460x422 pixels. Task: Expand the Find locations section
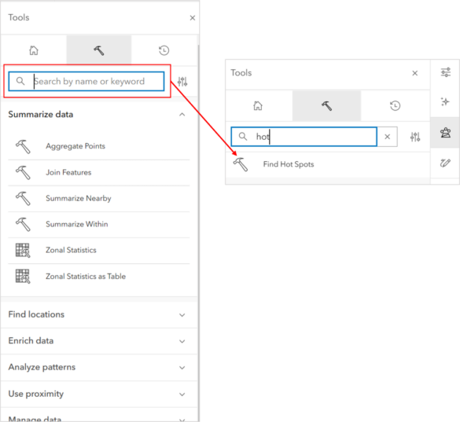(99, 314)
